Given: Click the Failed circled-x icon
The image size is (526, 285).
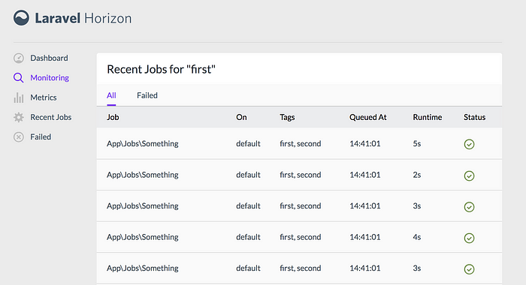Looking at the screenshot, I should (x=19, y=137).
